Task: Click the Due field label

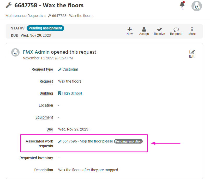Action: pos(50,129)
